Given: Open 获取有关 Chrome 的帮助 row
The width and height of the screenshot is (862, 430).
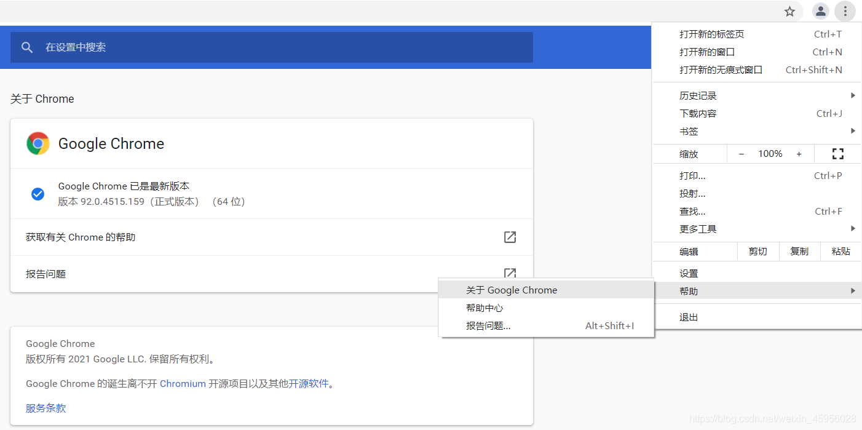Looking at the screenshot, I should (x=272, y=237).
